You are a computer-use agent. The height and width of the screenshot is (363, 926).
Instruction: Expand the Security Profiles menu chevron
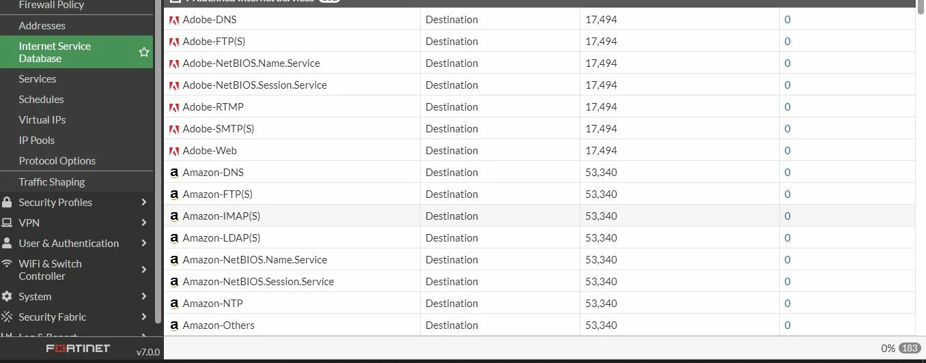point(144,202)
